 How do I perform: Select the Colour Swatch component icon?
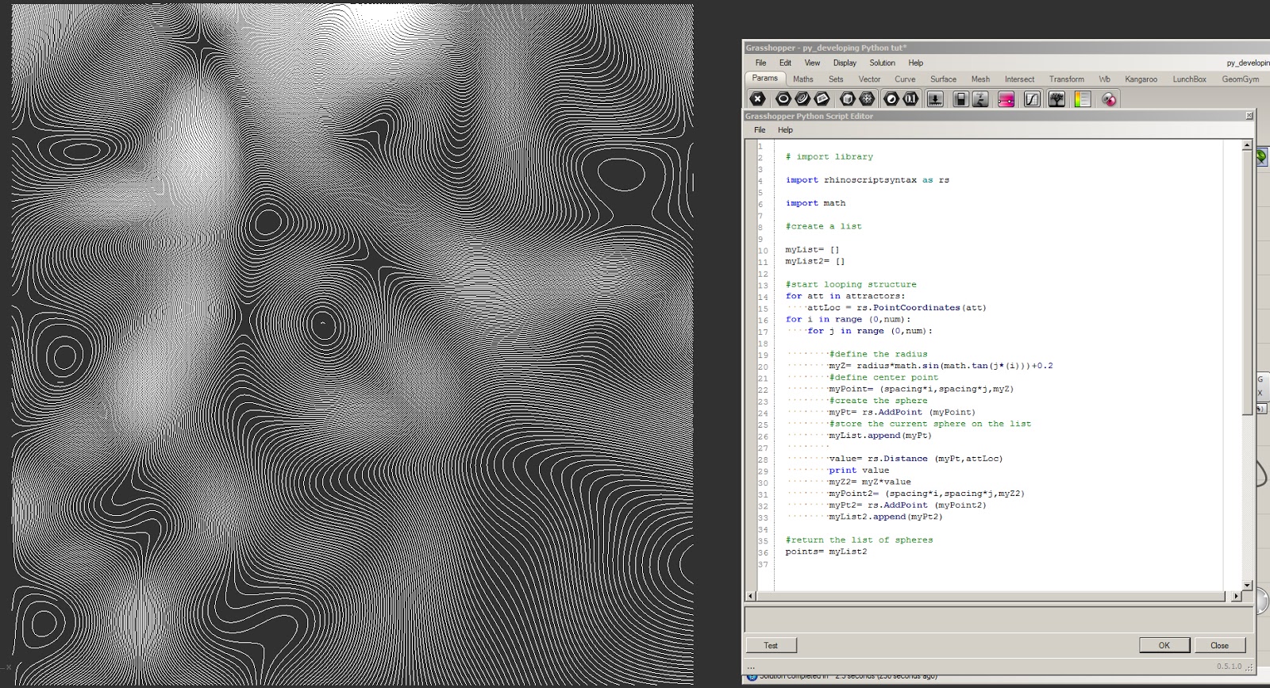(x=1109, y=98)
